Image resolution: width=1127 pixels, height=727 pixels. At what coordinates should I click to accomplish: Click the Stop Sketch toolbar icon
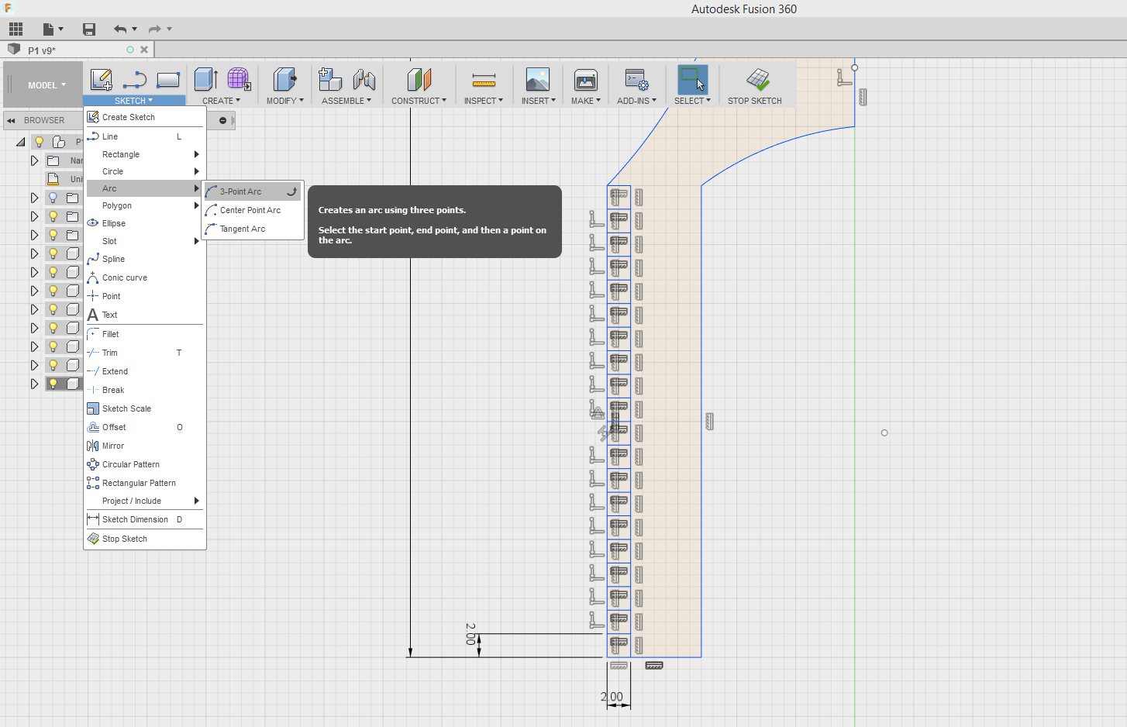(757, 79)
